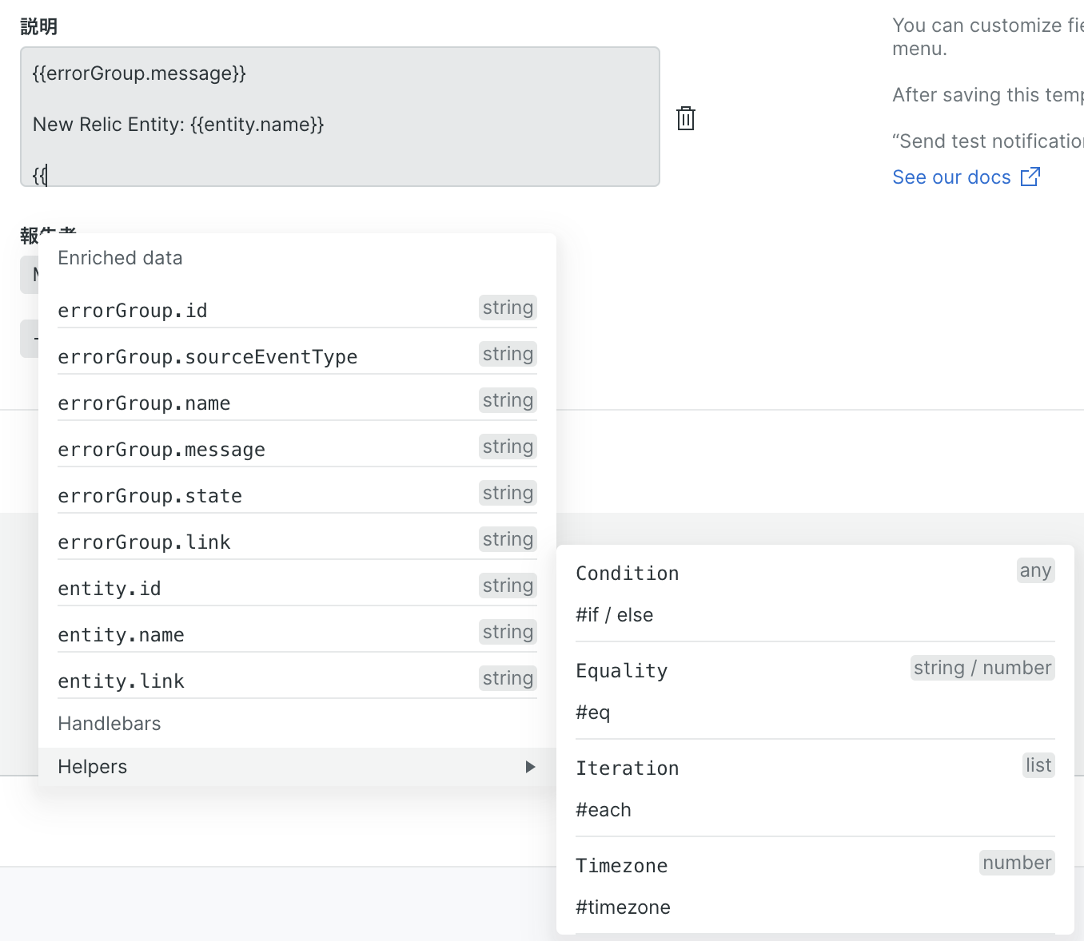Open the See our docs link
Viewport: 1084px width, 941px height.
tap(951, 177)
